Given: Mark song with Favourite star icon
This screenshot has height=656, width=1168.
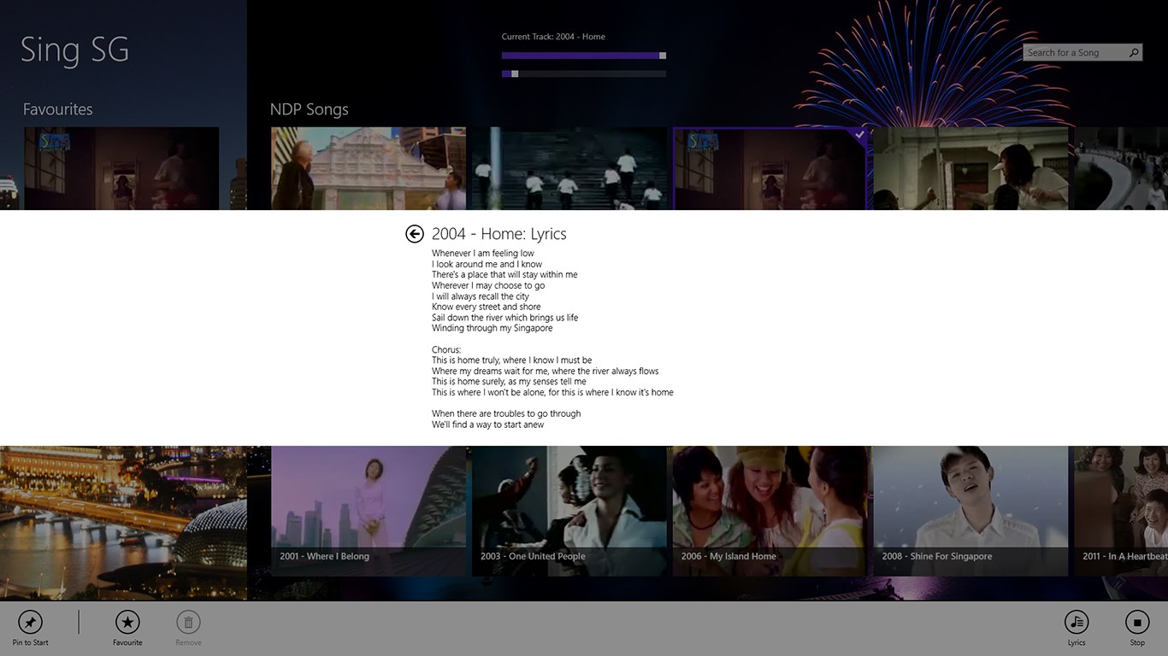Looking at the screenshot, I should pyautogui.click(x=127, y=622).
